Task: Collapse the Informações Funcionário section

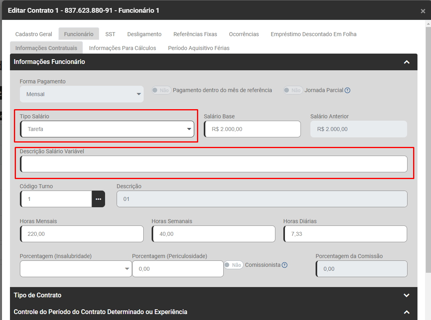Action: coord(406,62)
